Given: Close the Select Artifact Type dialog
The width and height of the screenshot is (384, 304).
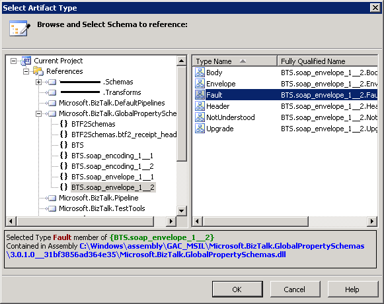Looking at the screenshot, I should click(x=375, y=8).
